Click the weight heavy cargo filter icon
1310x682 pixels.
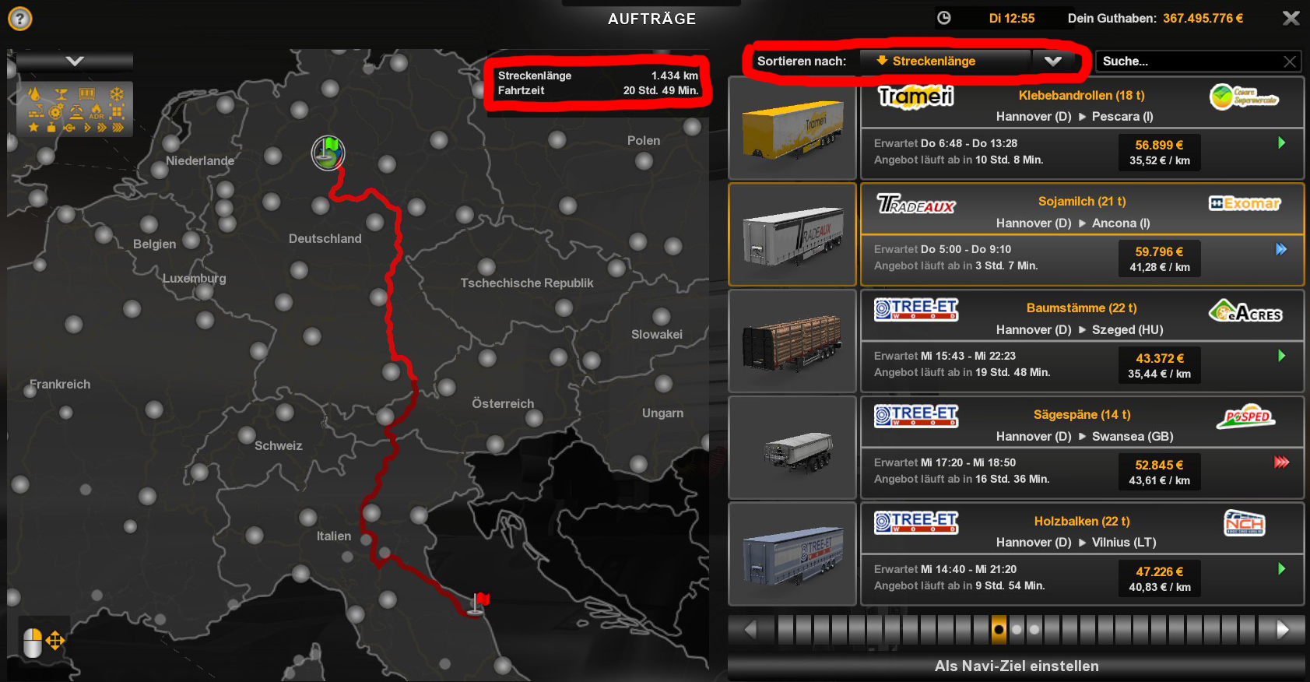pyautogui.click(x=51, y=127)
